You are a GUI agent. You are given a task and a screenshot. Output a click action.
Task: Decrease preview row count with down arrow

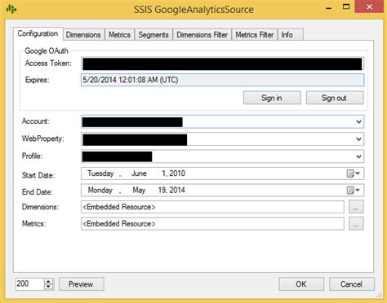click(x=48, y=287)
